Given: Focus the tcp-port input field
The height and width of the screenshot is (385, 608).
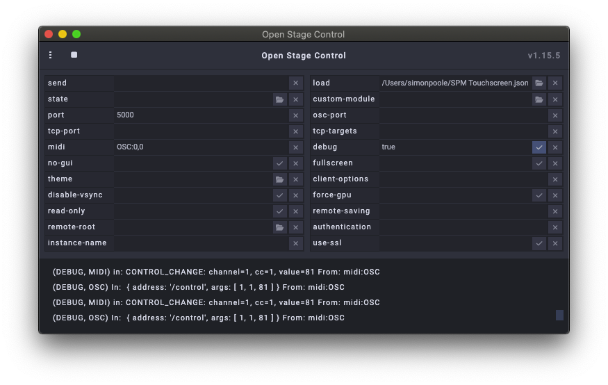Looking at the screenshot, I should tap(201, 131).
